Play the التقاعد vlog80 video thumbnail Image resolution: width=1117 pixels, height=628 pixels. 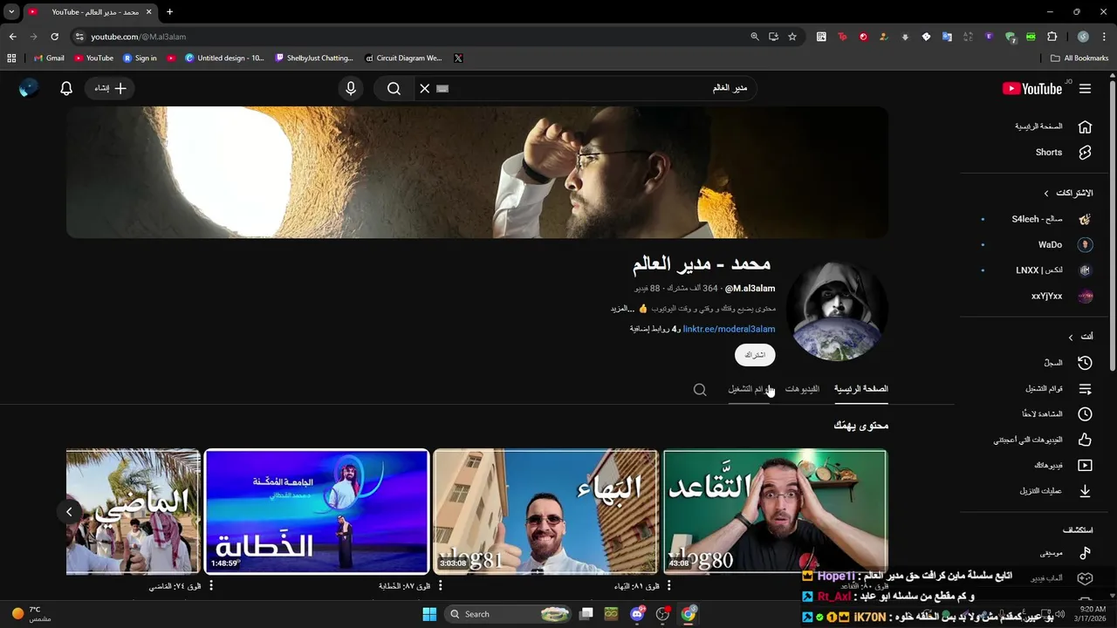[775, 511]
